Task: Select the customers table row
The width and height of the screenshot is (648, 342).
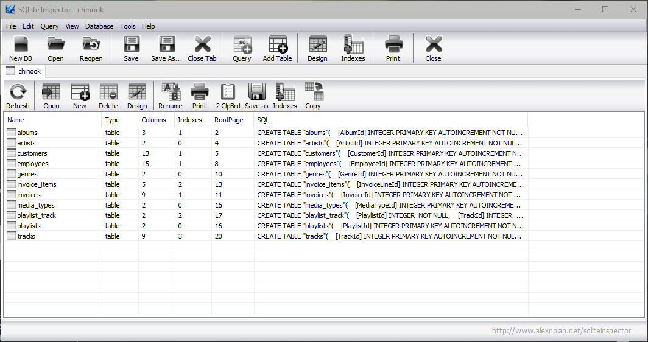Action: point(32,153)
